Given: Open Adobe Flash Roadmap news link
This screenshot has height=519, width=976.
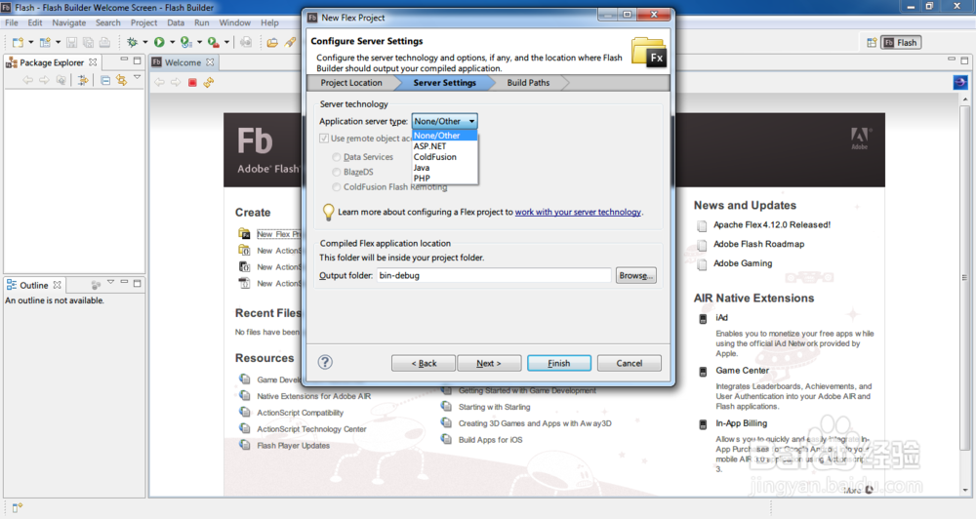Looking at the screenshot, I should pyautogui.click(x=758, y=244).
